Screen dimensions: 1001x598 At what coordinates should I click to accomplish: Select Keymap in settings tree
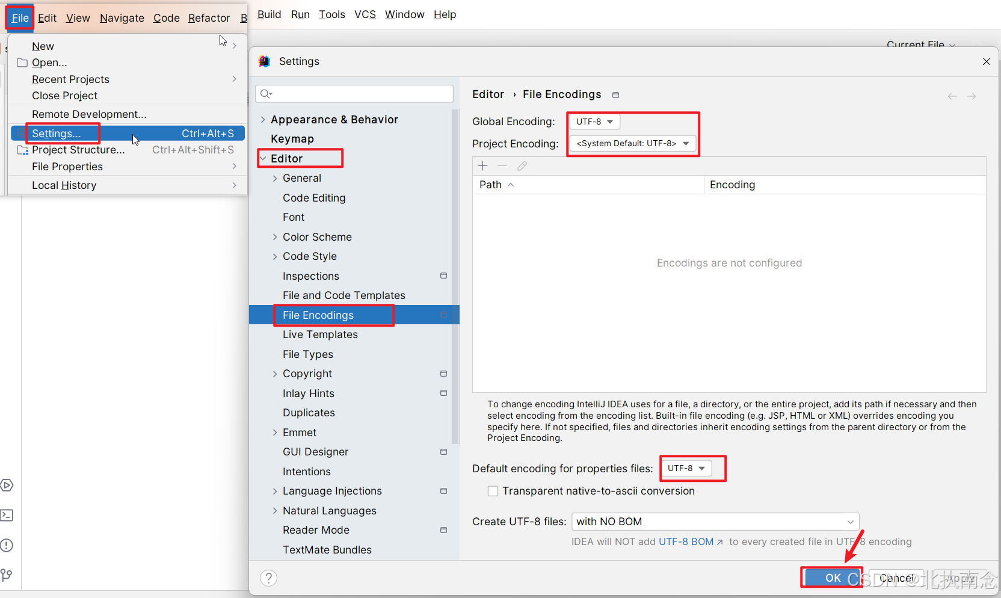coord(292,139)
